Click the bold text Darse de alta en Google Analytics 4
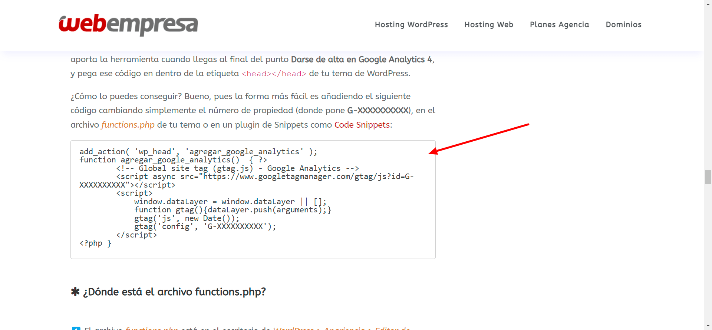This screenshot has width=712, height=330. [362, 59]
